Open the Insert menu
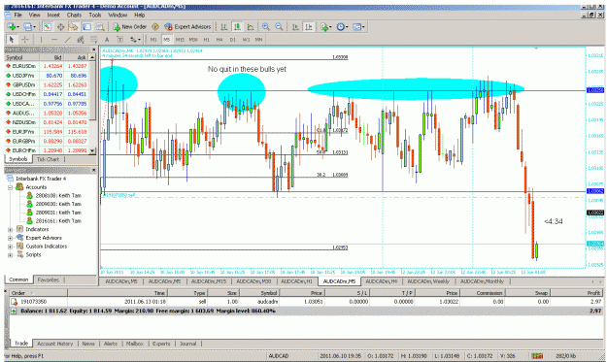 point(53,16)
